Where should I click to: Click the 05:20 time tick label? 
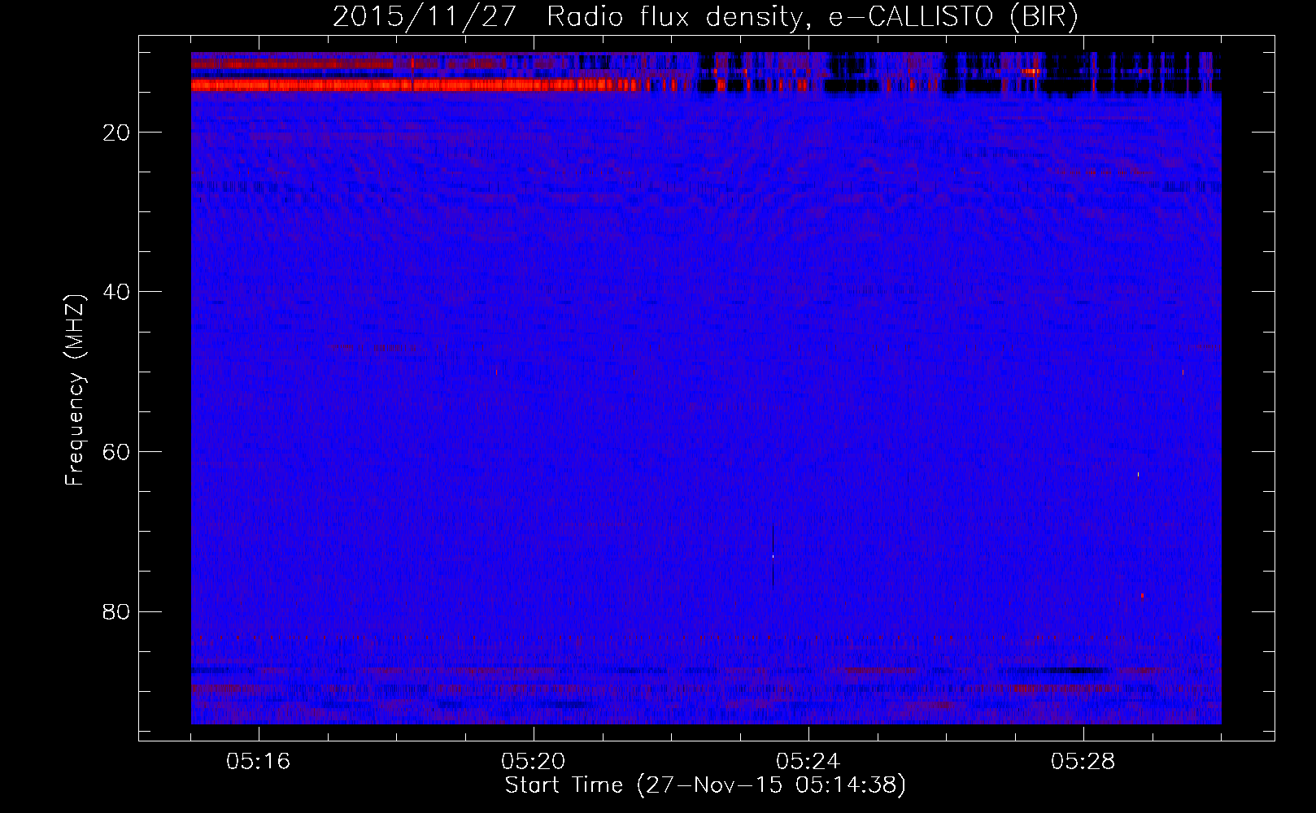(x=534, y=761)
